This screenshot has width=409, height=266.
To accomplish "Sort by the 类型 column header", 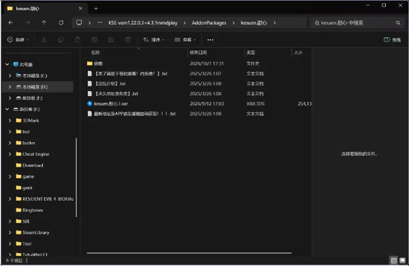I will pos(251,52).
